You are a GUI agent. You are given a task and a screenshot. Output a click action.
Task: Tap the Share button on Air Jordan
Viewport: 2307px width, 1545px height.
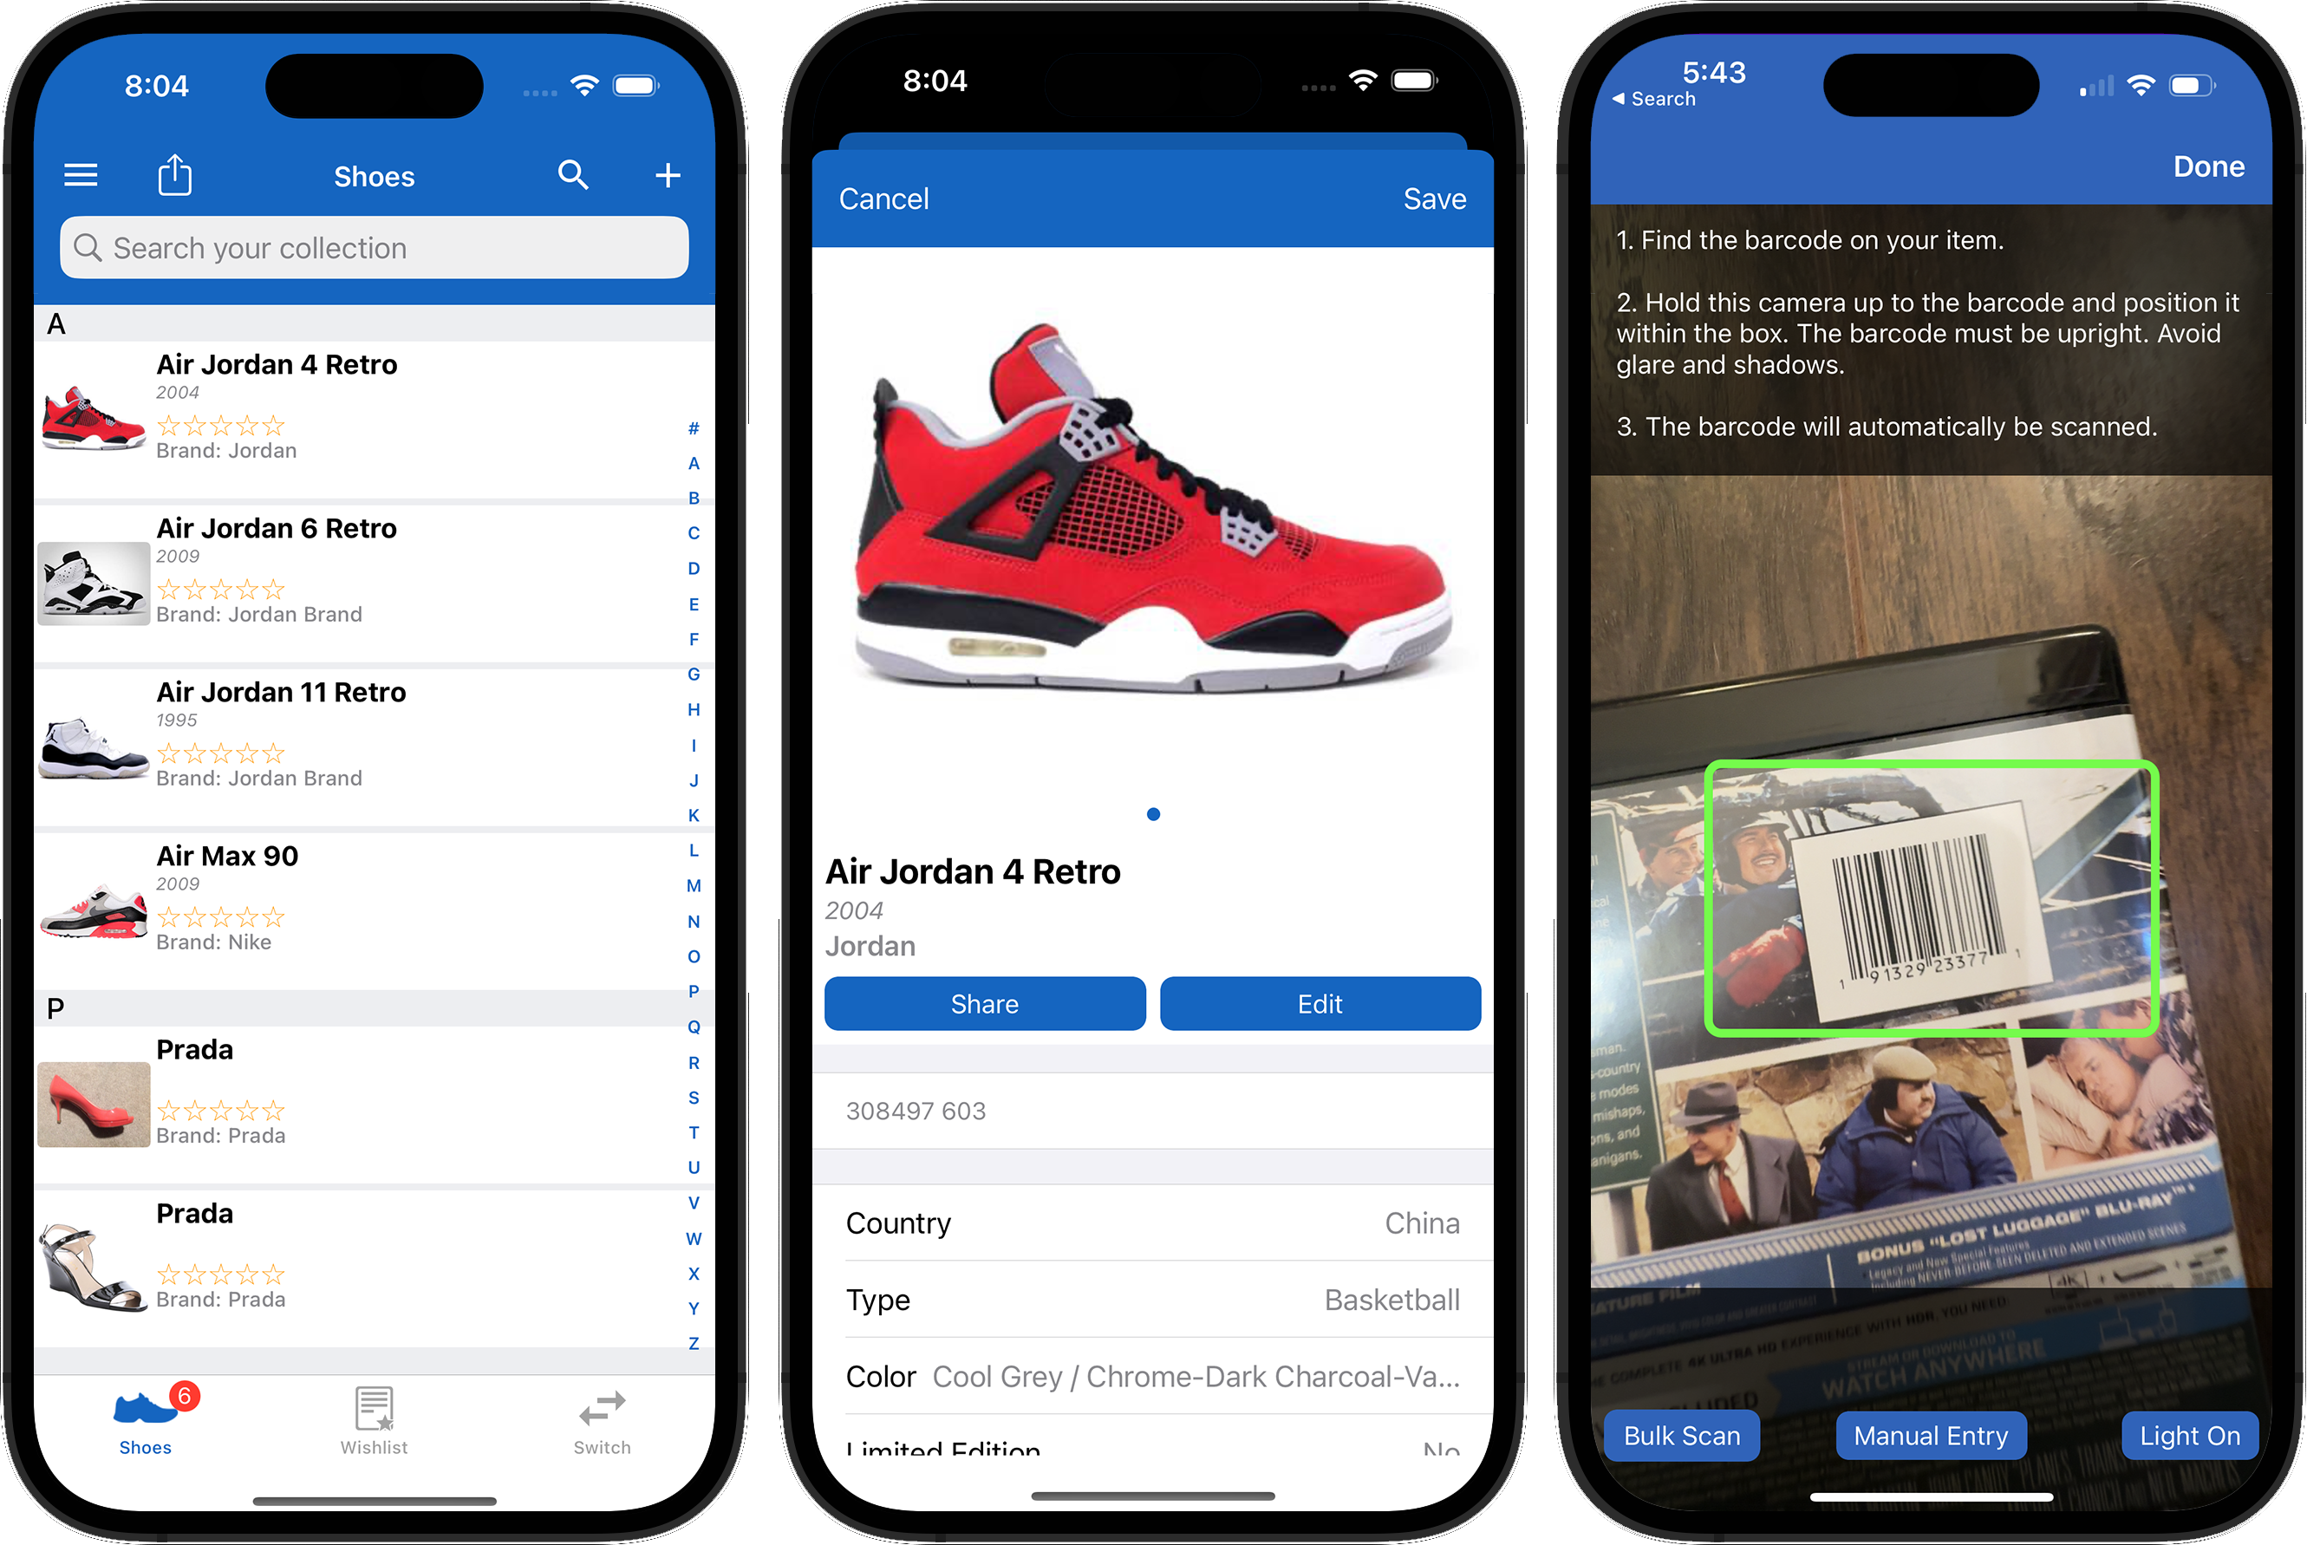coord(983,1002)
